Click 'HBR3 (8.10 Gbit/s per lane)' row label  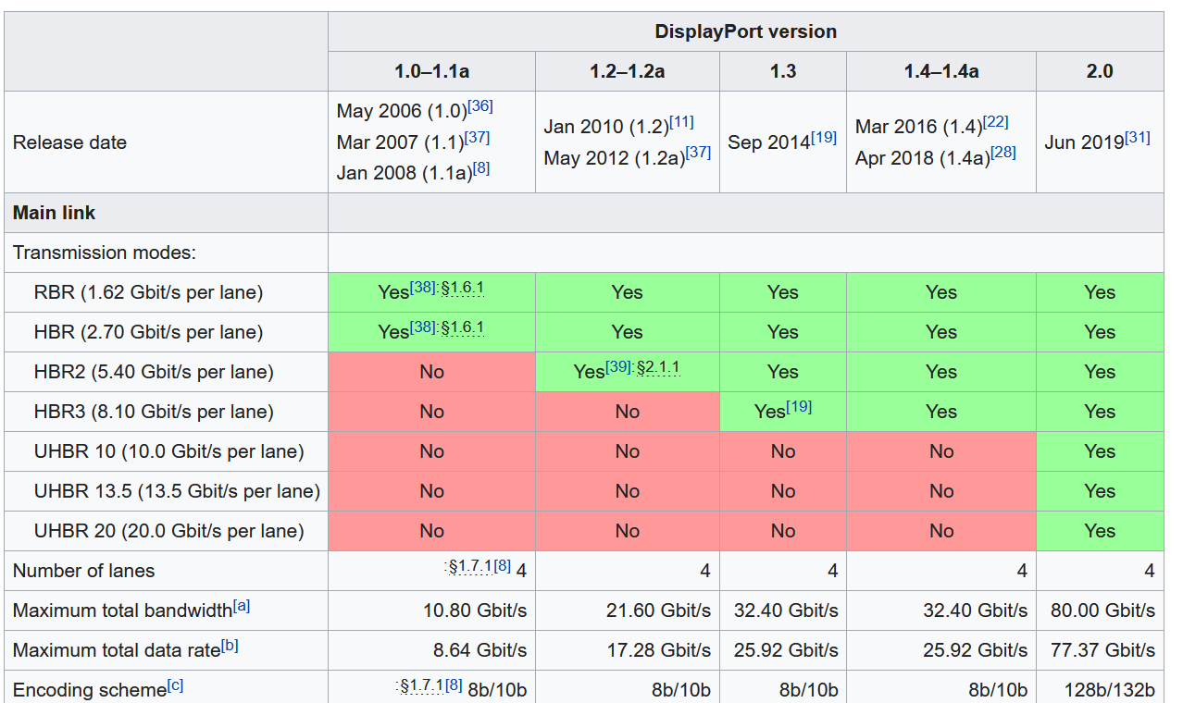(155, 412)
